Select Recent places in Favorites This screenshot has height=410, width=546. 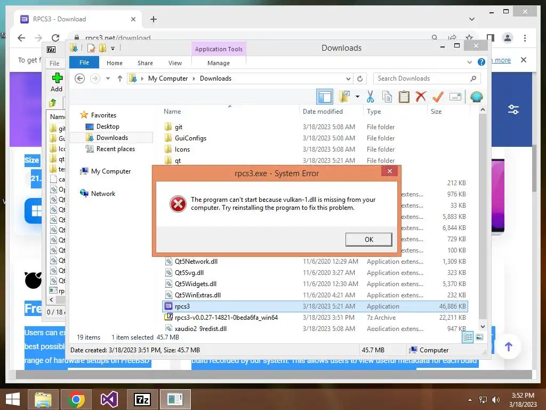point(110,149)
